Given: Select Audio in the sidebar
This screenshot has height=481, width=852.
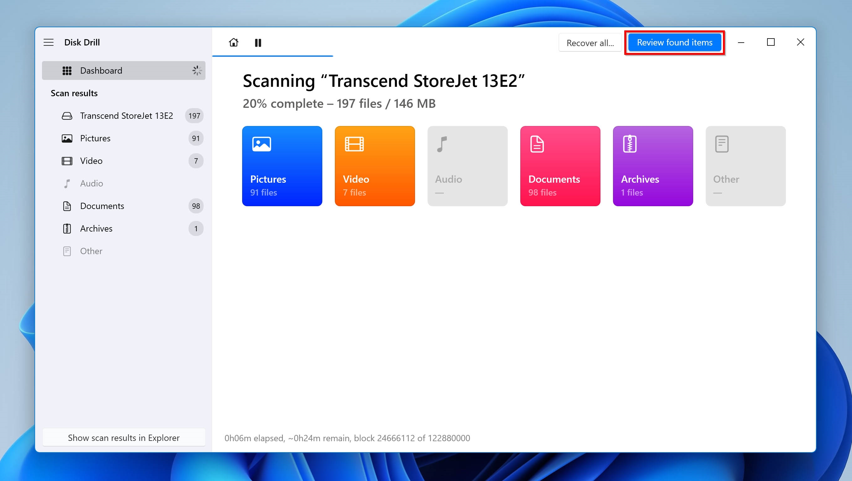Looking at the screenshot, I should (124, 183).
